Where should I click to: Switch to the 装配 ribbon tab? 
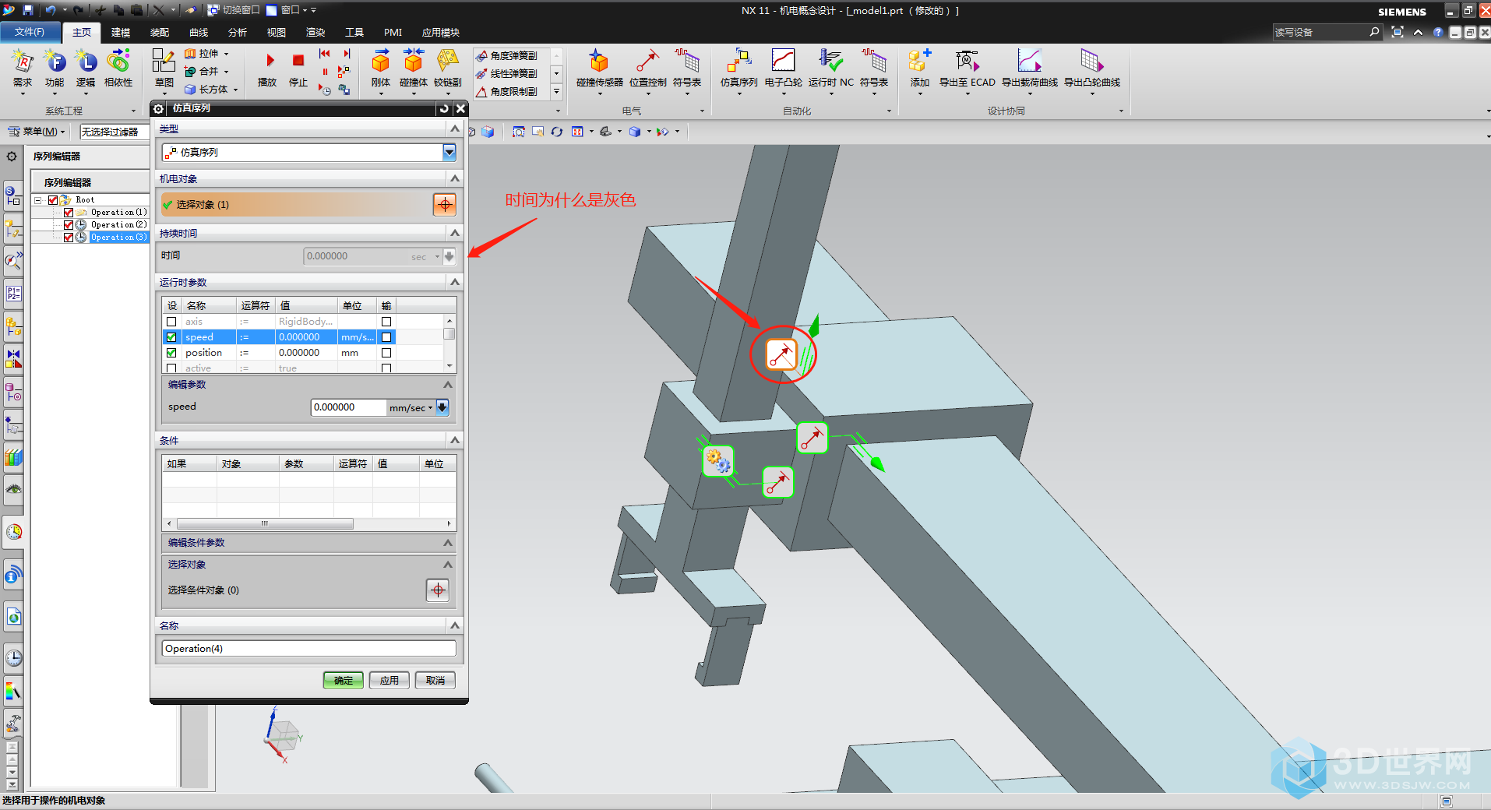[160, 33]
